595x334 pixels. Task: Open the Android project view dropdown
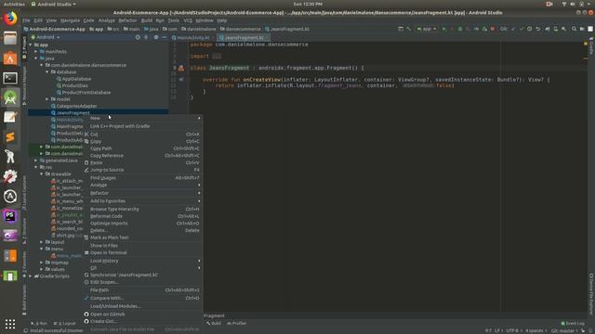(x=46, y=37)
